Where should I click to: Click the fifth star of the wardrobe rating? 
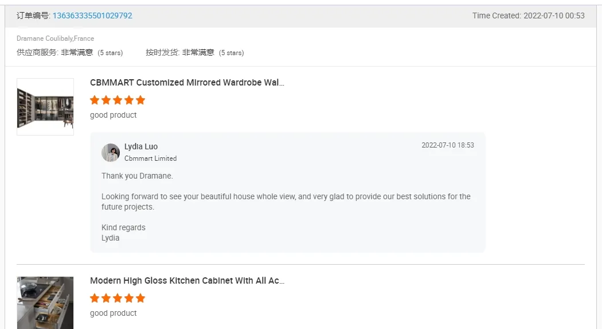tap(140, 100)
